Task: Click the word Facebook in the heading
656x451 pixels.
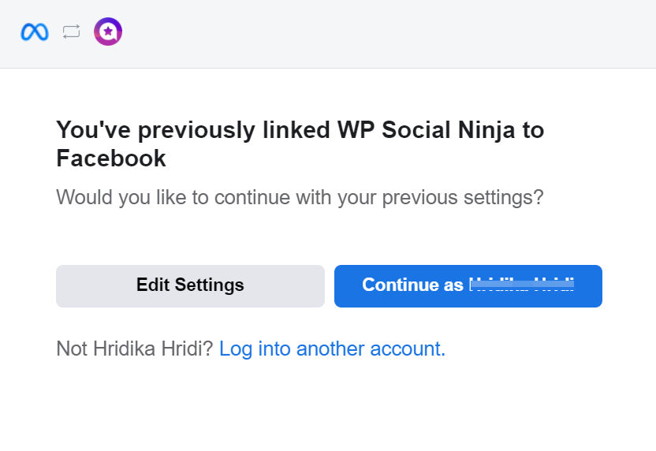Action: pyautogui.click(x=111, y=158)
